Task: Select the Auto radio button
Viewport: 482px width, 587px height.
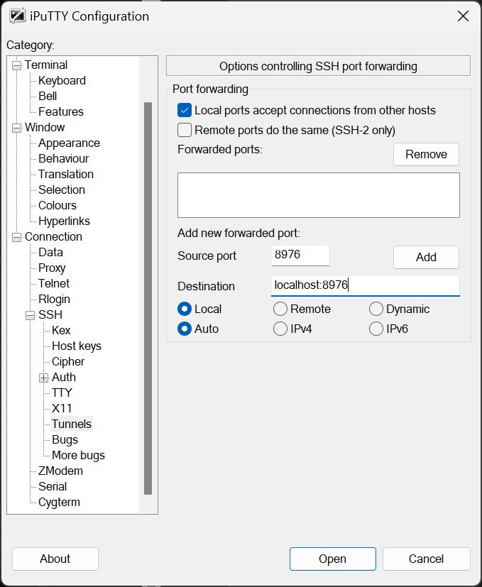Action: [x=185, y=329]
